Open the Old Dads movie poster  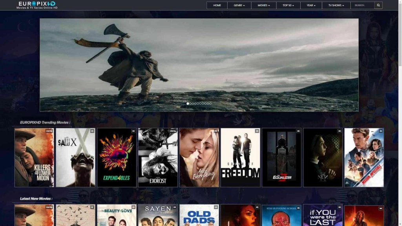(199, 215)
